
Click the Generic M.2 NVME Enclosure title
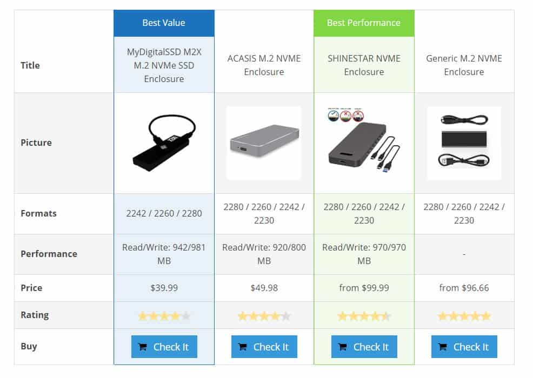coord(464,65)
